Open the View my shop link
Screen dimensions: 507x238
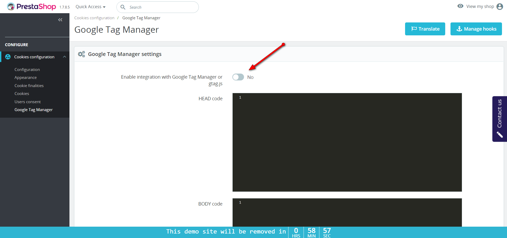(480, 6)
